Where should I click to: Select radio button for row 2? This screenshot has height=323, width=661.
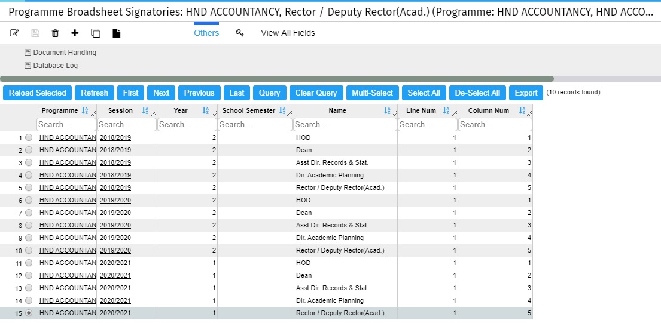pos(29,150)
